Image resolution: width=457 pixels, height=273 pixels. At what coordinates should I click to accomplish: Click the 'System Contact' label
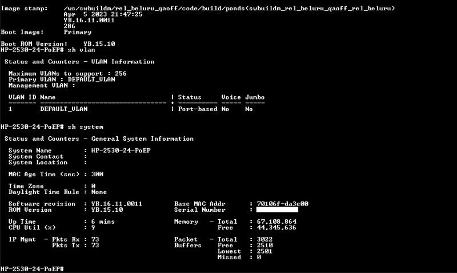click(36, 156)
